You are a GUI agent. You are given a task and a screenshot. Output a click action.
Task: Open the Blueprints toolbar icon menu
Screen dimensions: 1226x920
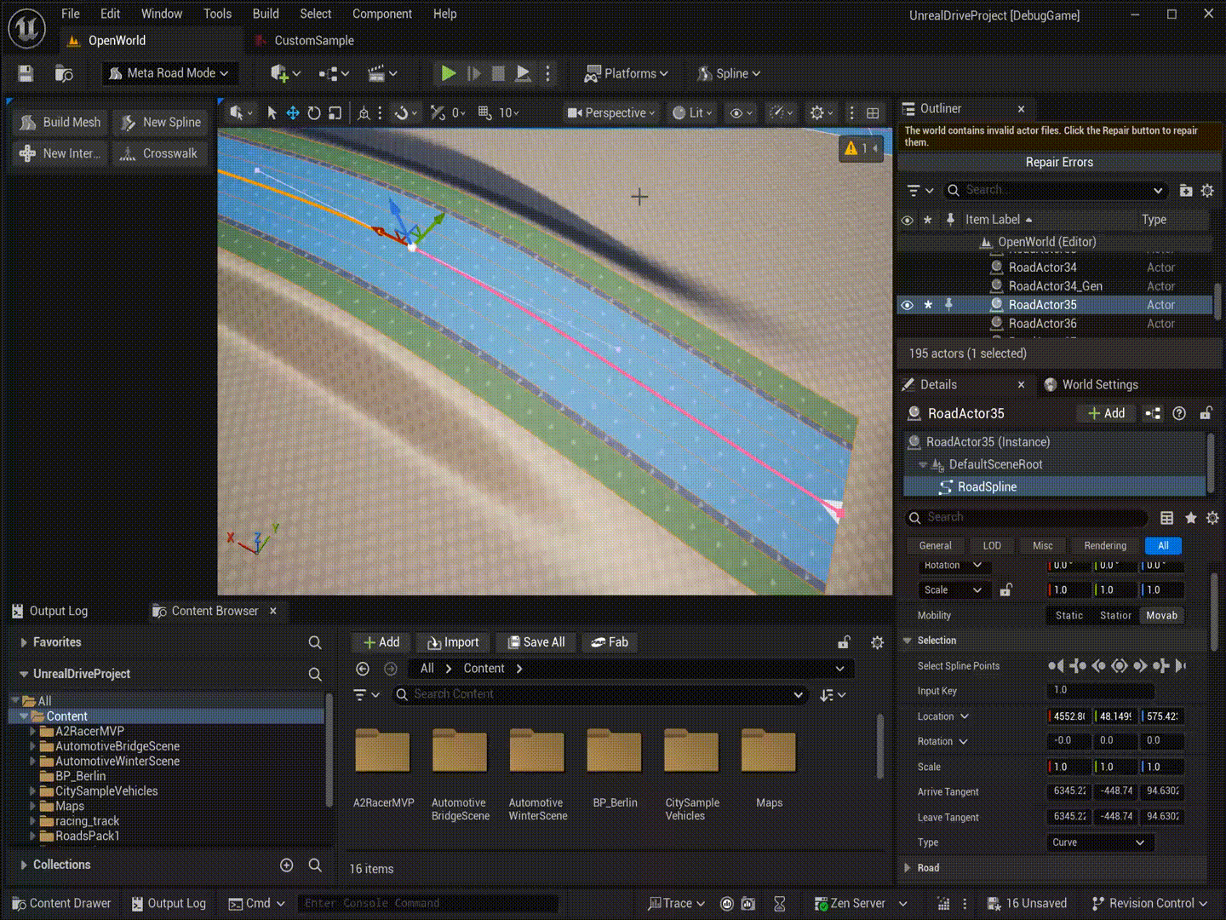coord(334,74)
